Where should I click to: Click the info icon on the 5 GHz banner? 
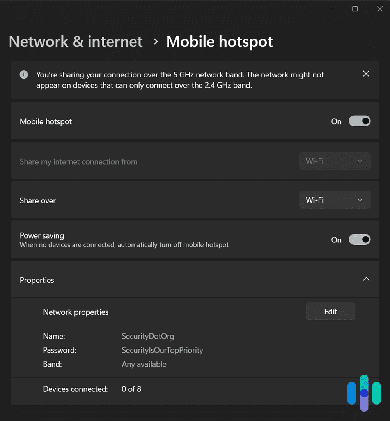pyautogui.click(x=24, y=74)
